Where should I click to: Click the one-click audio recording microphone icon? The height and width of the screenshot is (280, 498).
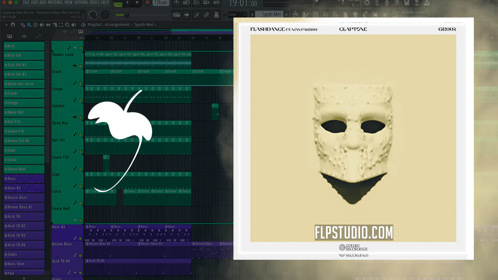point(386,3)
